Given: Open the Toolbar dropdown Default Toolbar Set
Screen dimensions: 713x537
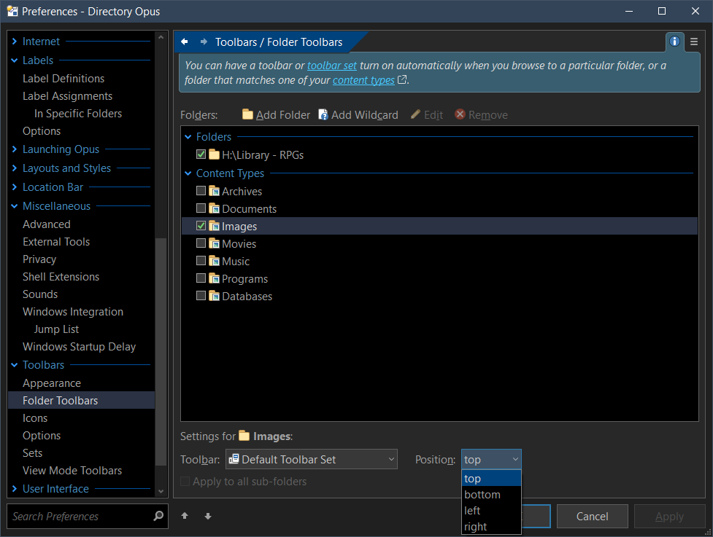Looking at the screenshot, I should [312, 459].
